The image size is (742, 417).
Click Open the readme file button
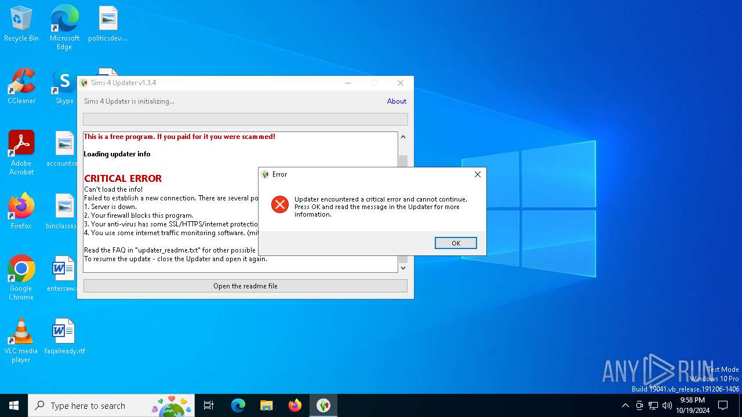(245, 286)
